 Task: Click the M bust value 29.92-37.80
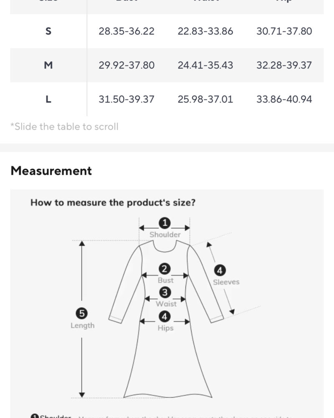[127, 65]
